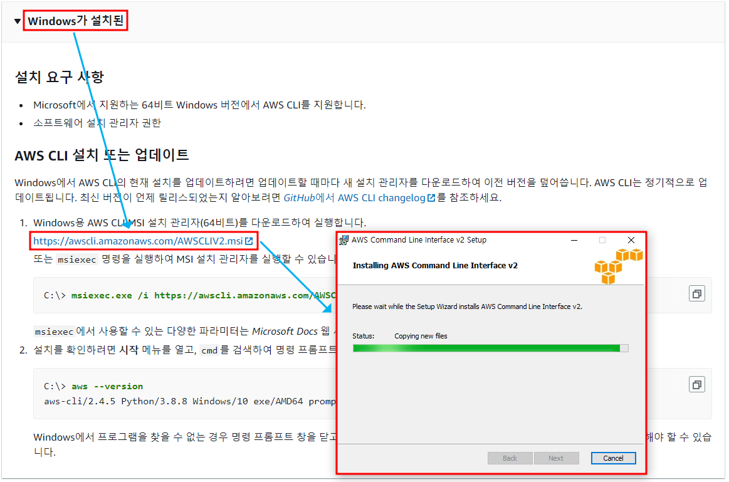Viewport: 729px width, 482px height.
Task: Click the disabled Next button in Setup
Action: (556, 458)
